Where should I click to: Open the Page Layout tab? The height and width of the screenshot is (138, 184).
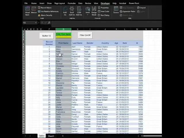(x=60, y=3)
